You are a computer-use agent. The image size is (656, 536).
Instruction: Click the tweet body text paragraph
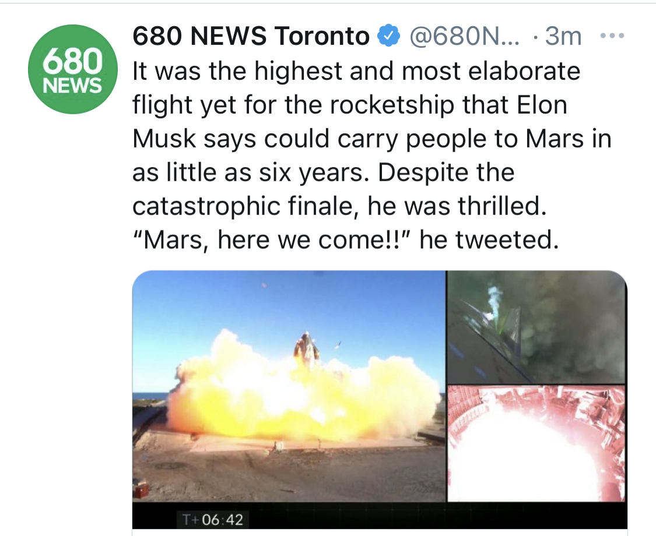click(x=372, y=156)
